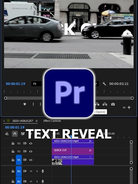Click the fx badge on QUICK CUT clip
Image resolution: width=138 pixels, height=184 pixels.
90,150
